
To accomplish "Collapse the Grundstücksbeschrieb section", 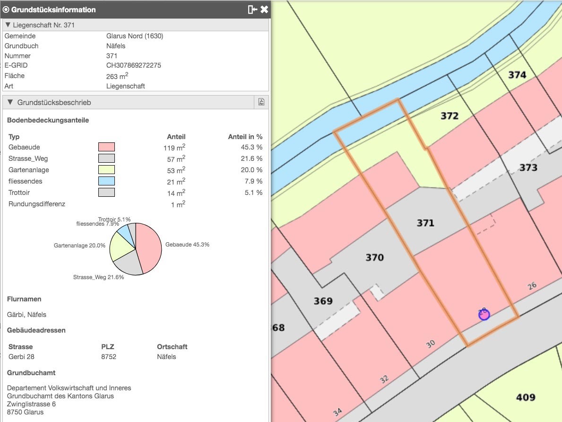I will [10, 102].
